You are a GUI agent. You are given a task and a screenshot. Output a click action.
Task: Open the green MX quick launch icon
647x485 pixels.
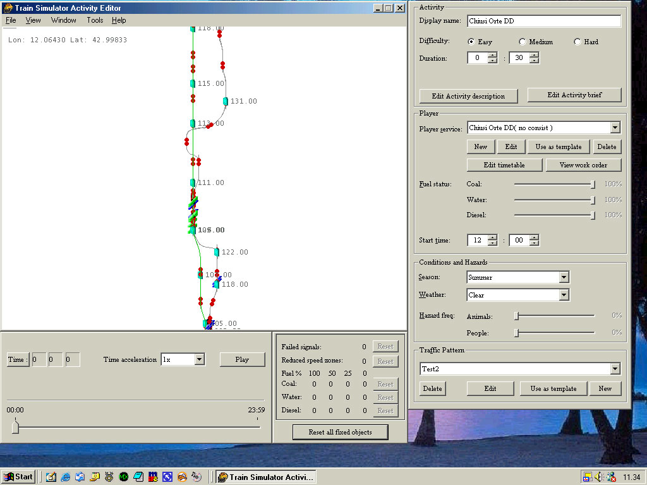point(123,477)
